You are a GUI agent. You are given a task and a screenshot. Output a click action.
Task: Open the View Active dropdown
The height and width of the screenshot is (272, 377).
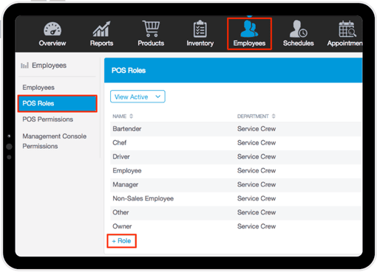tap(137, 97)
